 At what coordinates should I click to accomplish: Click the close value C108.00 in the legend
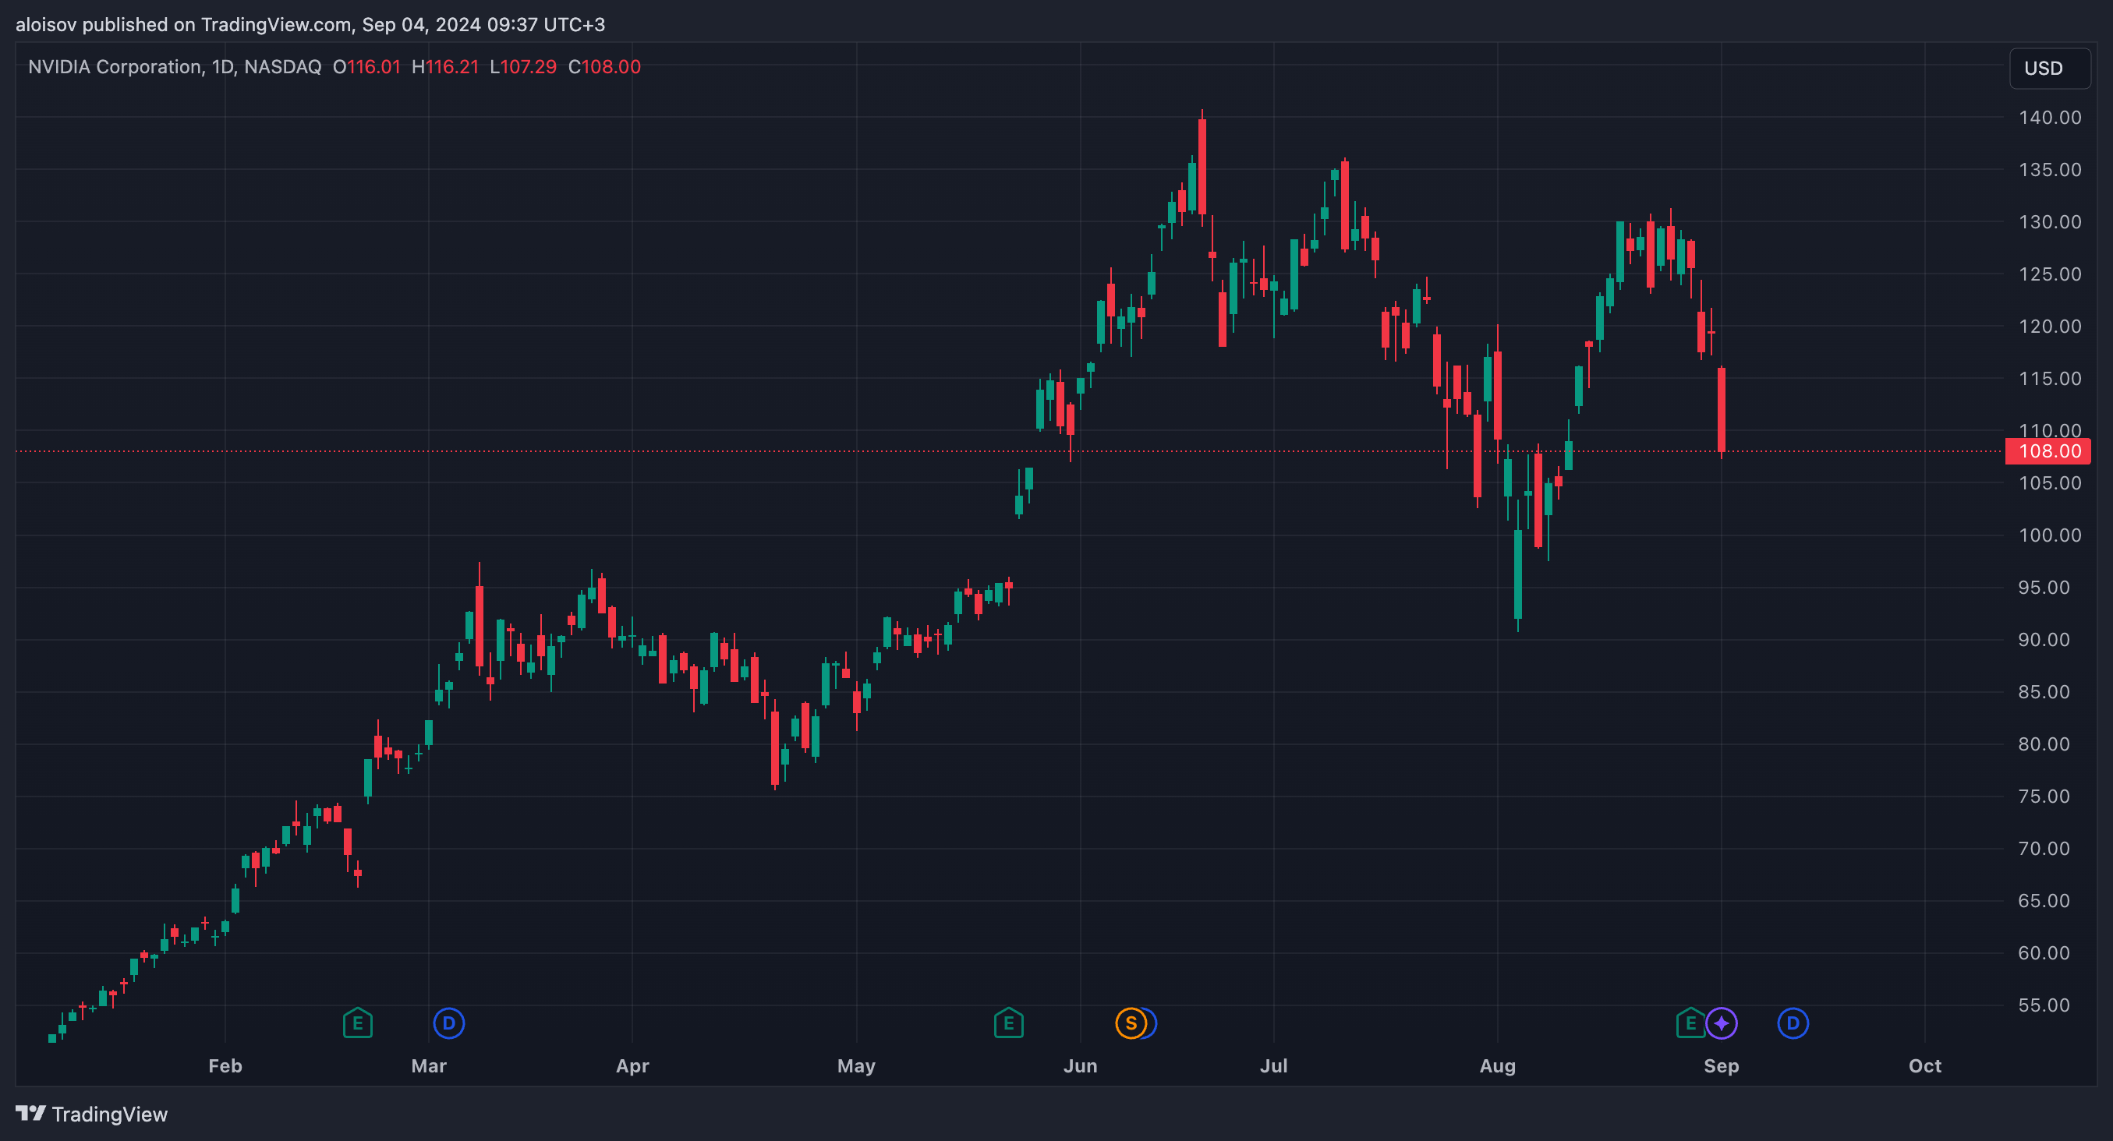pyautogui.click(x=604, y=66)
